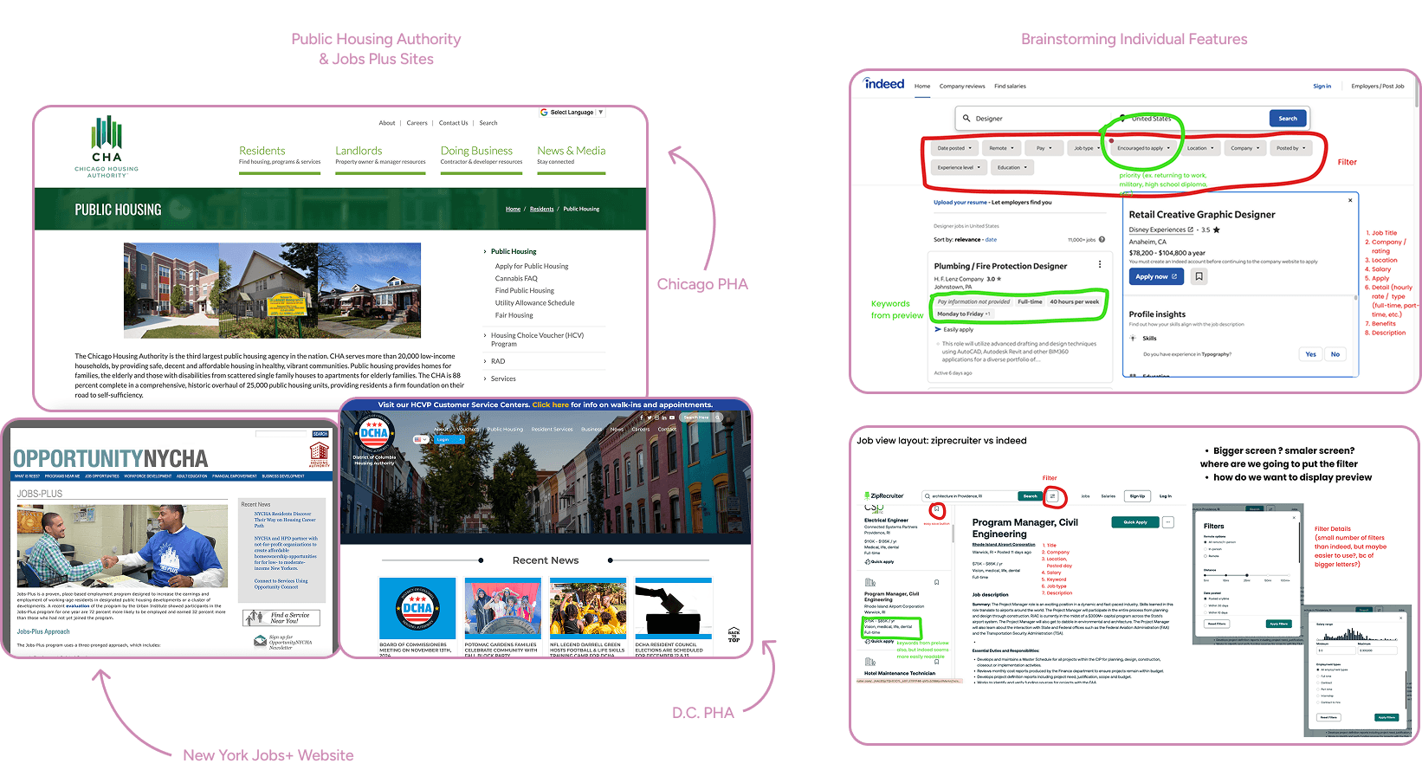Click DCHA YouTube icon

(672, 417)
